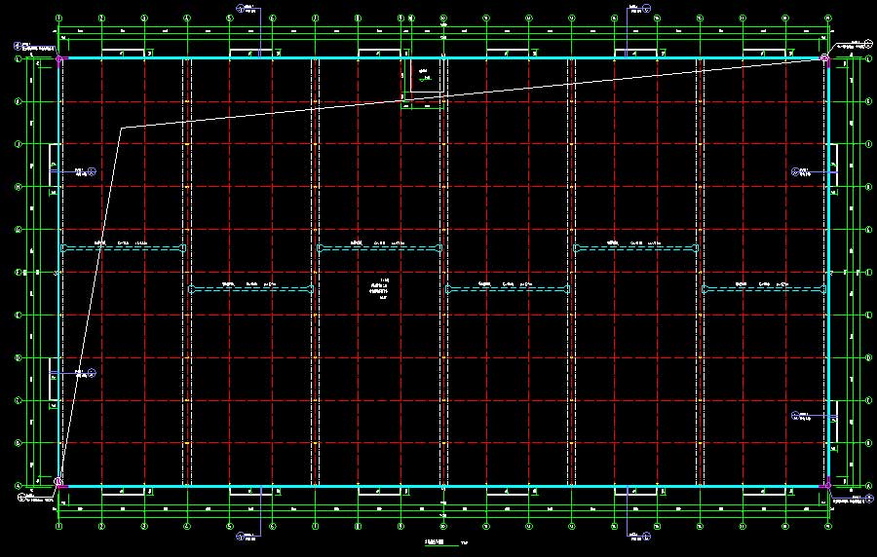Select upper detail callout bubble inside left wall
This screenshot has width=877, height=557.
pos(93,171)
